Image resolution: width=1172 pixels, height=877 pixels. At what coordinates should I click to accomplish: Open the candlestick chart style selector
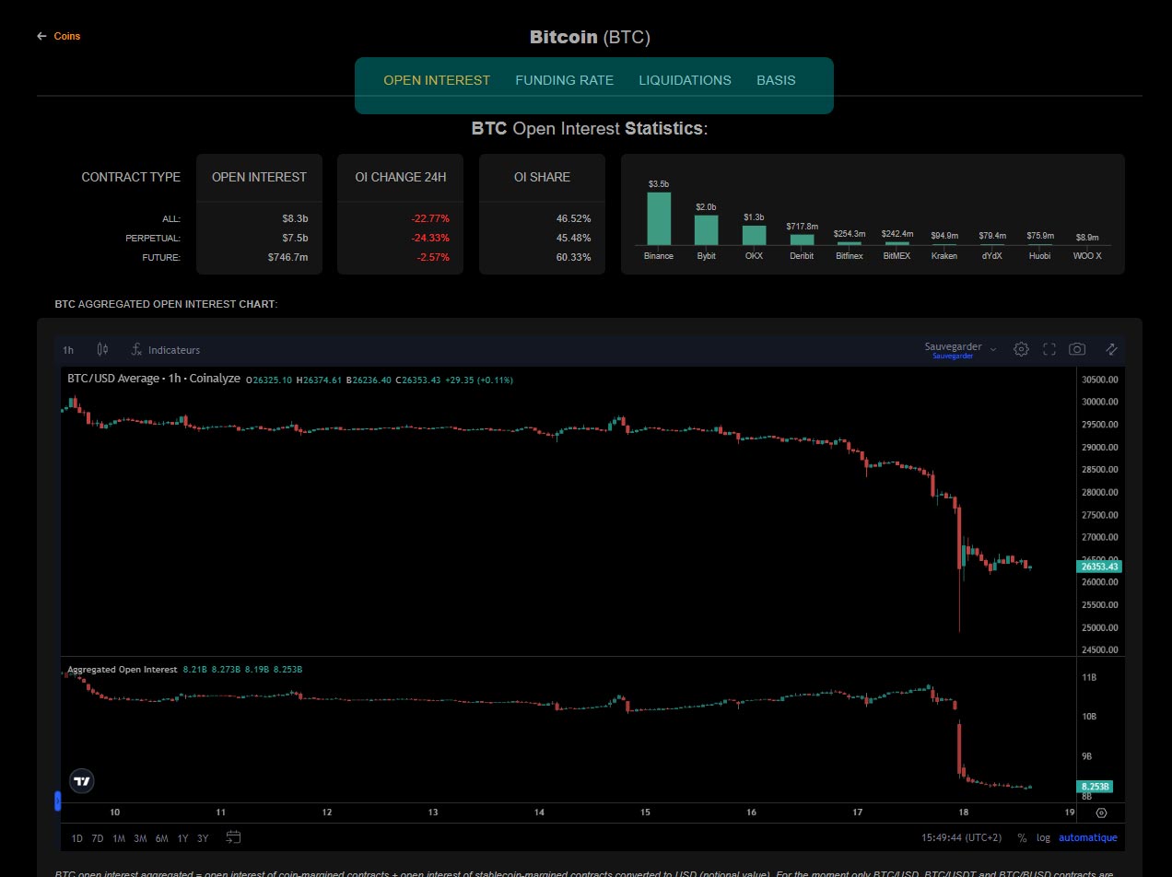pyautogui.click(x=103, y=349)
